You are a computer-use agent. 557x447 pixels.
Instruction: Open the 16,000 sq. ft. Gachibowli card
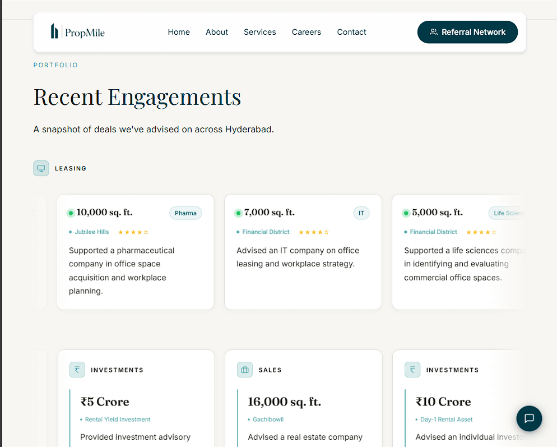click(303, 398)
